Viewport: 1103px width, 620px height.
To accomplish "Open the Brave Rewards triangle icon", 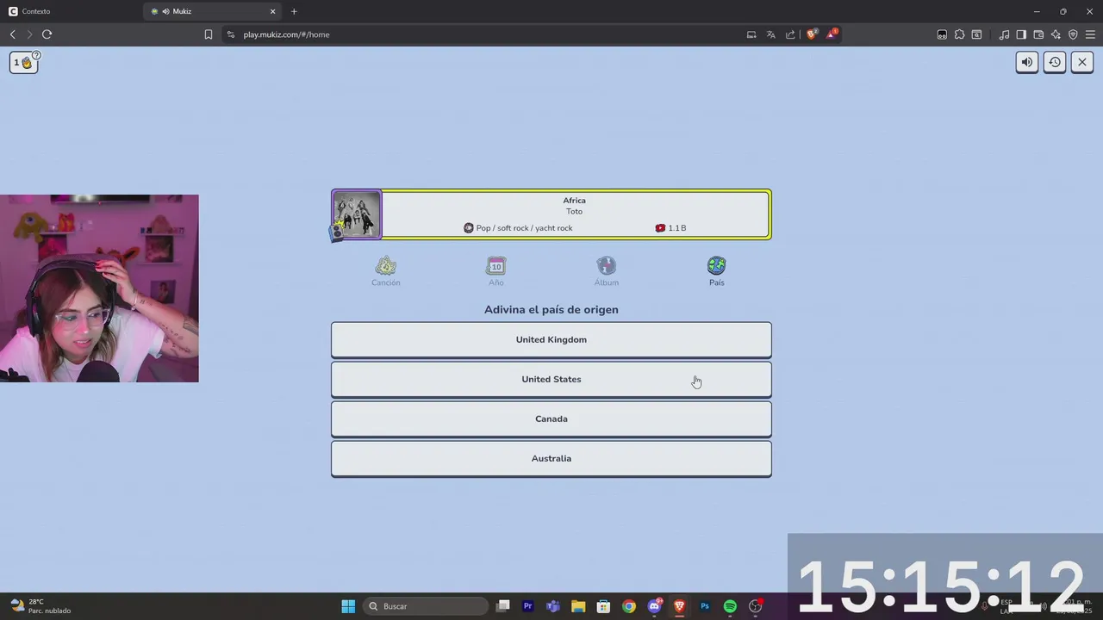I will [832, 34].
